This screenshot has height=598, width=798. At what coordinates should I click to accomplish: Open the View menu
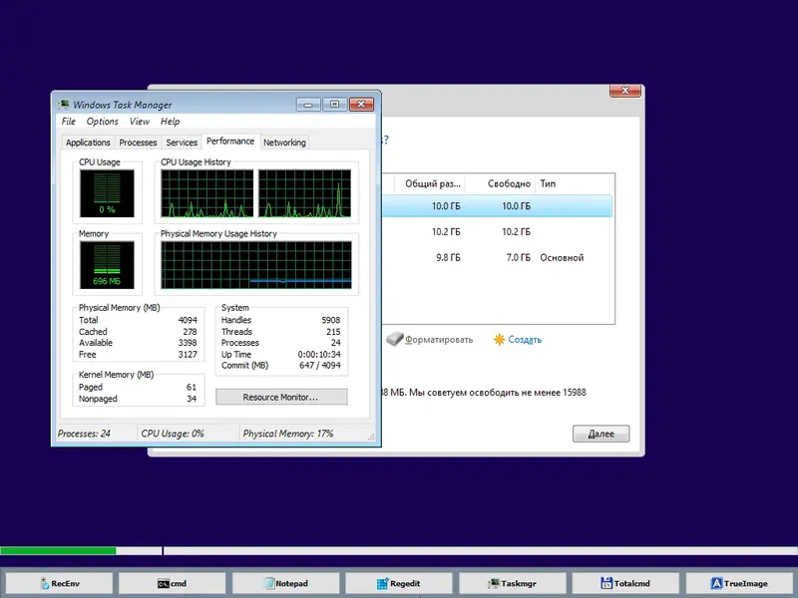pos(139,121)
